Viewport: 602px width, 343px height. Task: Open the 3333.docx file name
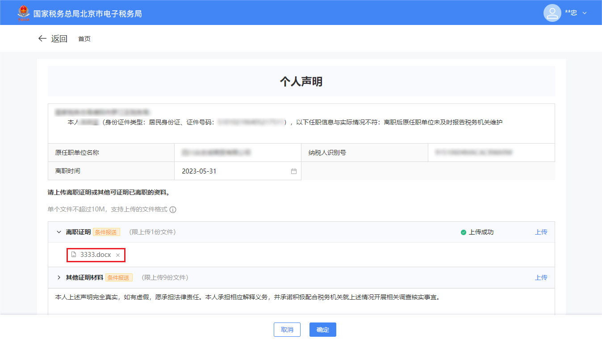96,255
